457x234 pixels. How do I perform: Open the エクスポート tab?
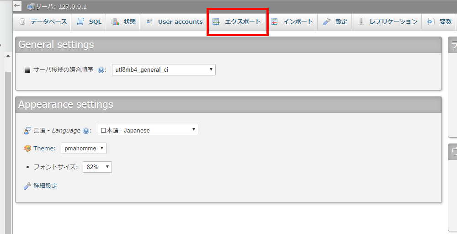click(237, 21)
